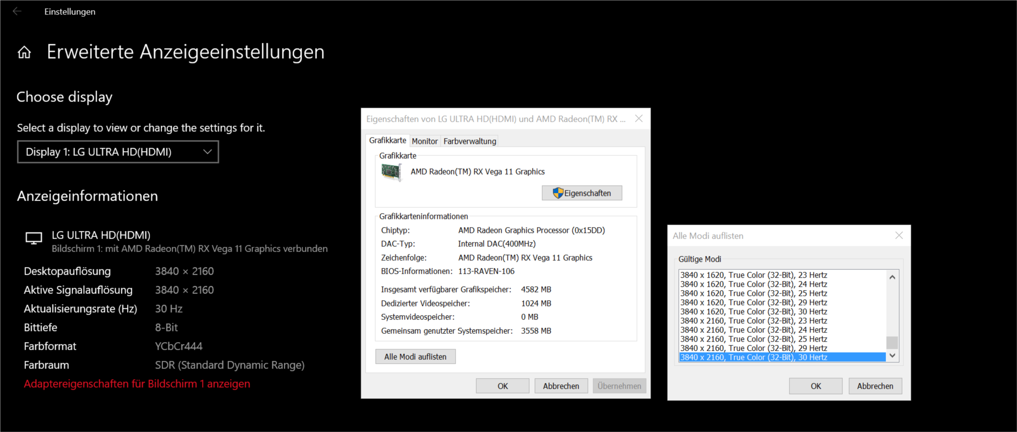Click the Chiptyp value AMD Radeon Graphics Processor (0x15DD)

click(x=532, y=230)
